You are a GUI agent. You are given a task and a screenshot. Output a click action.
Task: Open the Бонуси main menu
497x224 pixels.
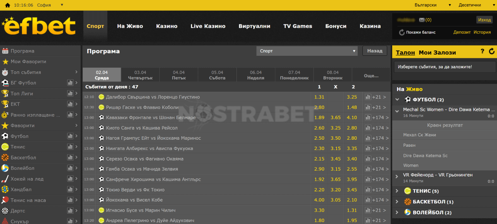click(x=336, y=26)
